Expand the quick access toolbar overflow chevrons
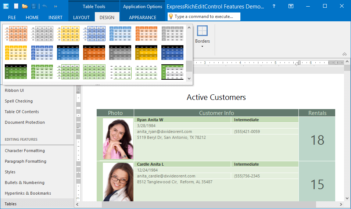 pos(55,6)
